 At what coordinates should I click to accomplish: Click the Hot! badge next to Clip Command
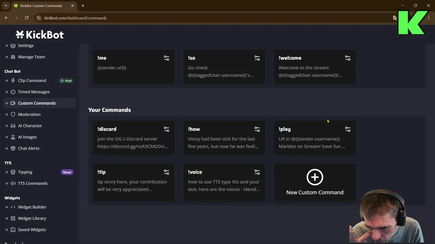(x=66, y=81)
